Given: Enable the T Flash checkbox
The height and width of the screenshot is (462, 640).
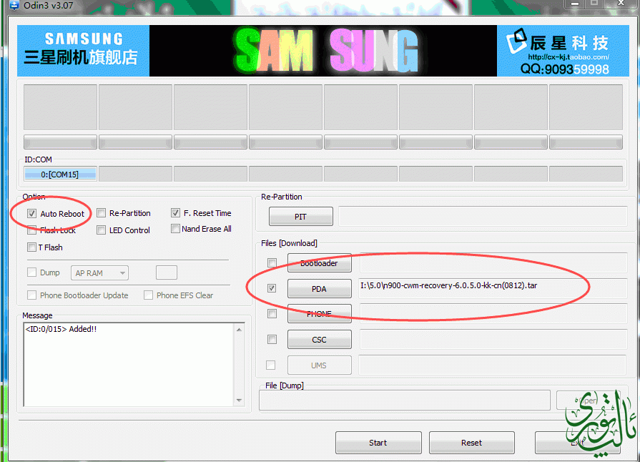Looking at the screenshot, I should [x=32, y=247].
